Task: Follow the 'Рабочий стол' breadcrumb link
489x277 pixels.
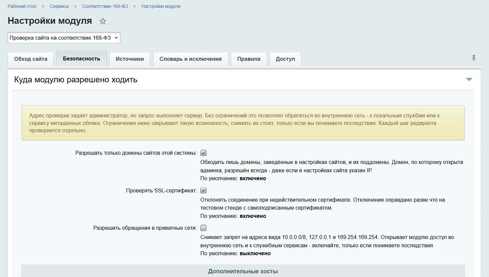Action: (22, 6)
